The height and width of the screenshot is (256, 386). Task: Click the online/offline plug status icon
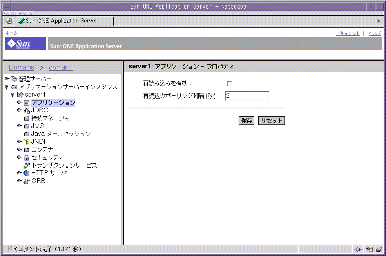[x=358, y=249]
